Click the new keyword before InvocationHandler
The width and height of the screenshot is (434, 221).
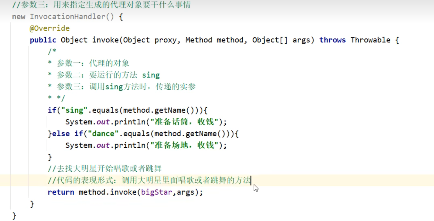[x=19, y=17]
